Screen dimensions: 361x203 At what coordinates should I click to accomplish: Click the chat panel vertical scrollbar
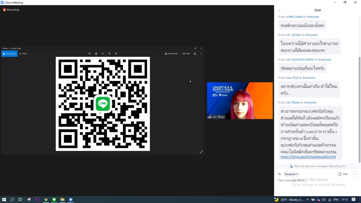pyautogui.click(x=359, y=109)
